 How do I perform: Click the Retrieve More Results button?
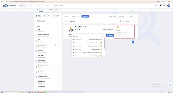point(108,29)
